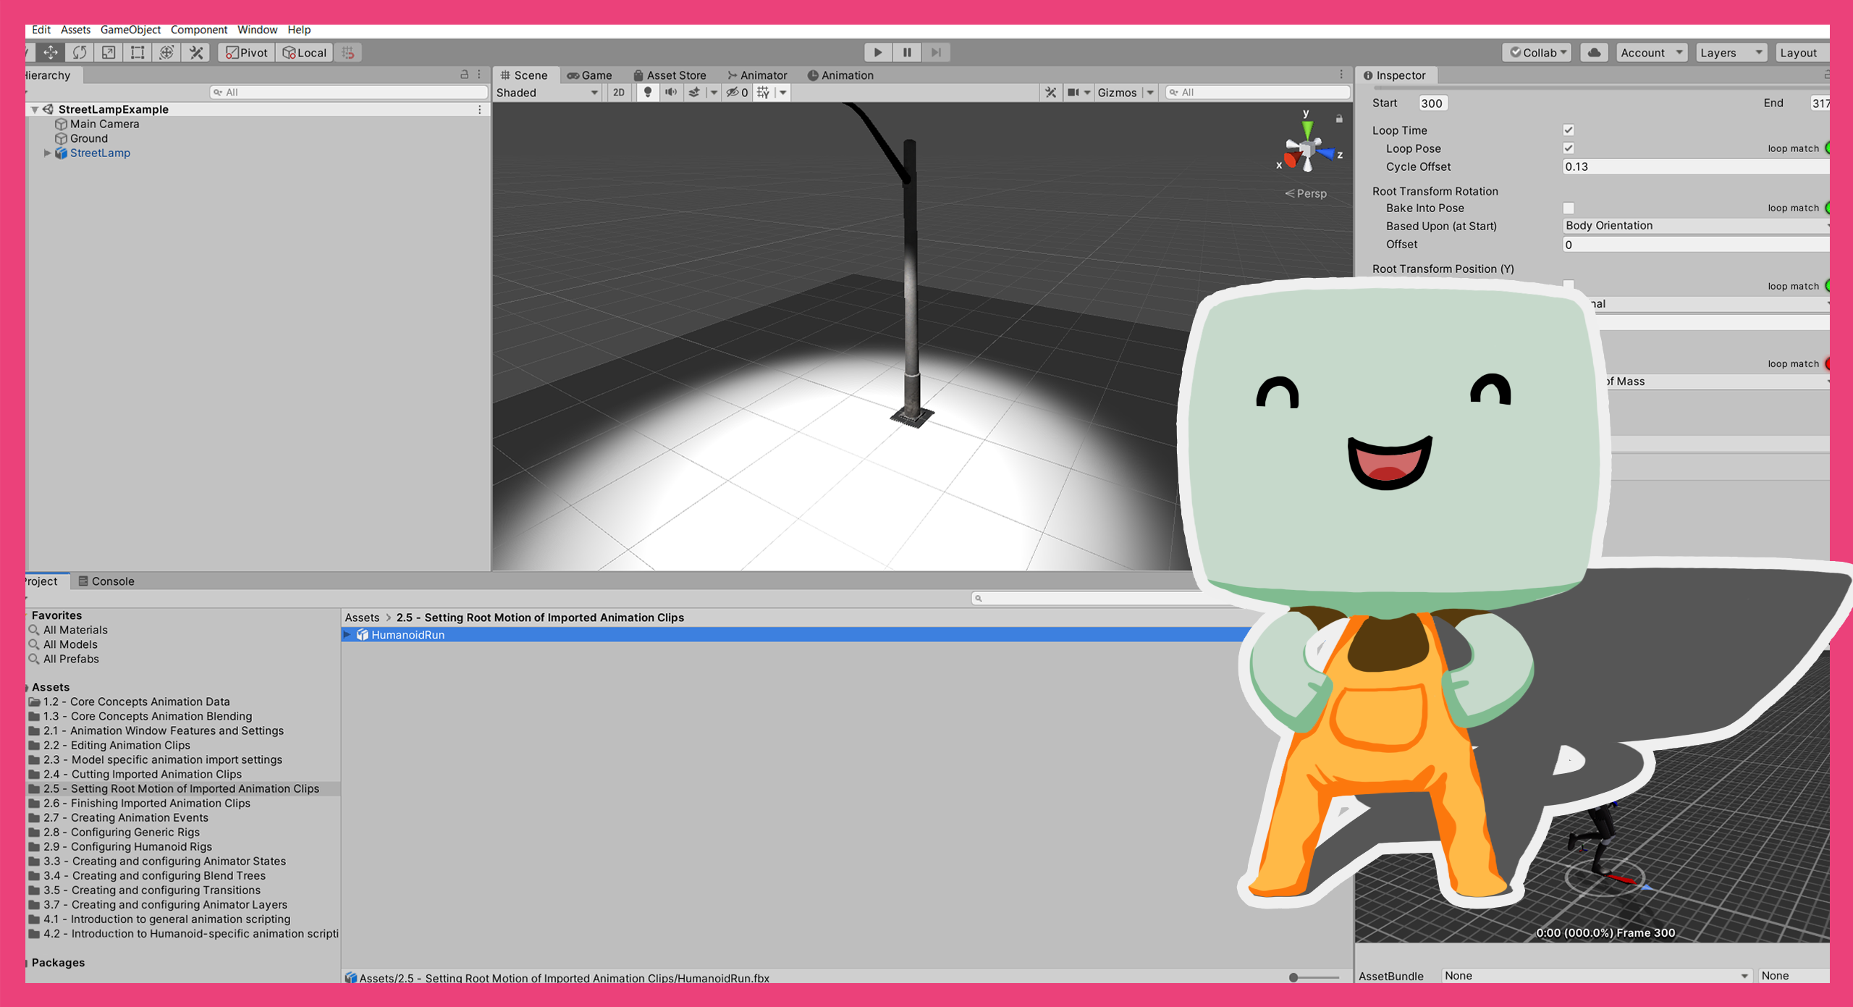This screenshot has width=1853, height=1007.
Task: Select the Rect Transform tool
Action: (x=138, y=52)
